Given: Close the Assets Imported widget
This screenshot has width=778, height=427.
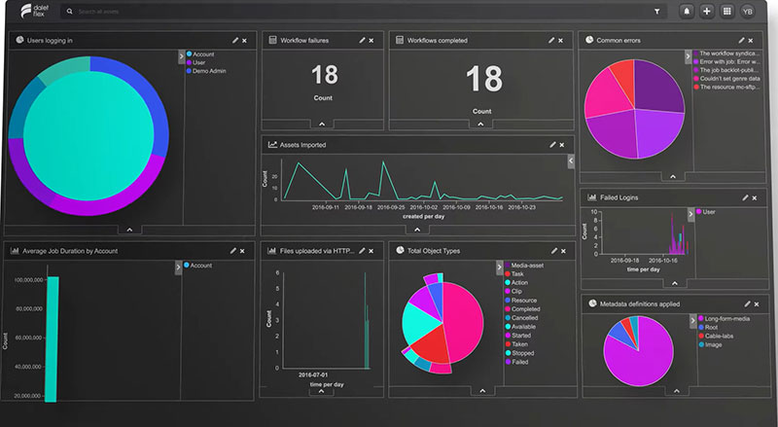Looking at the screenshot, I should [x=562, y=145].
